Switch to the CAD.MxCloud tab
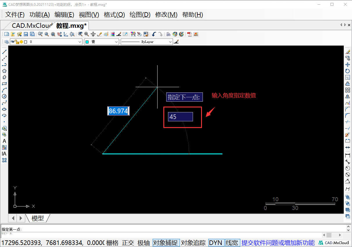Viewport: 352px width, 247px height. [x=32, y=25]
